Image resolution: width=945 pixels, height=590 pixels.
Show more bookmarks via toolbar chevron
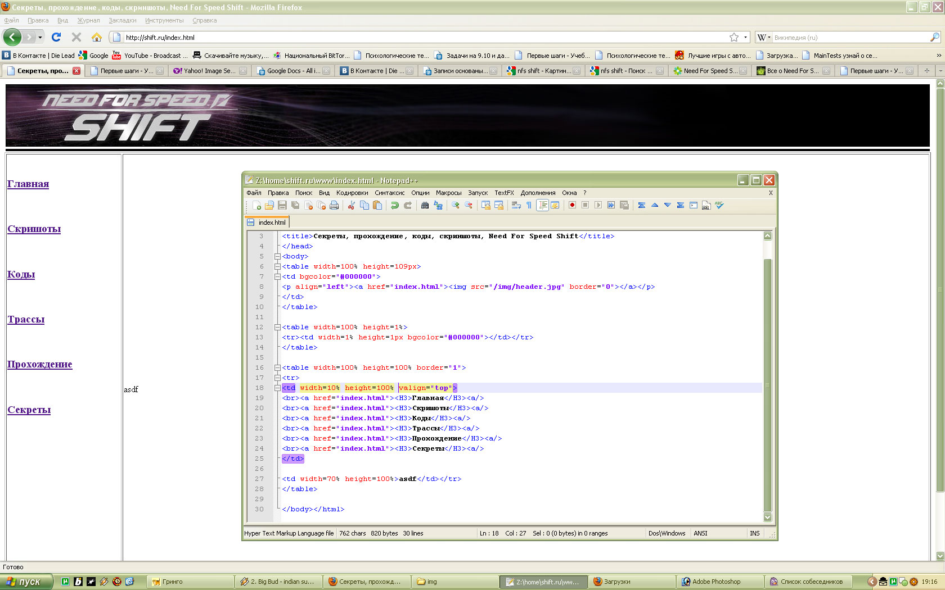click(x=938, y=55)
